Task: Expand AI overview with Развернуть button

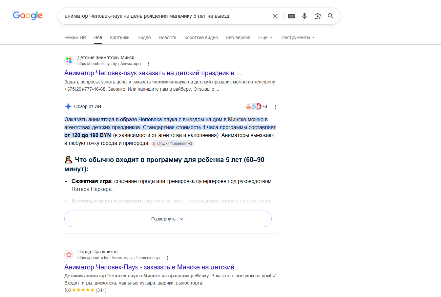Action: pos(168,219)
